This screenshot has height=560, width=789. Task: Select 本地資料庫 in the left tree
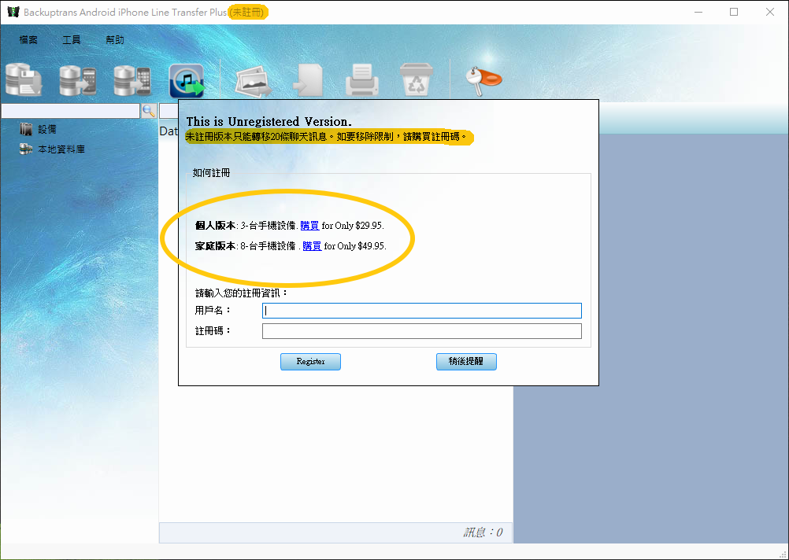coord(61,149)
